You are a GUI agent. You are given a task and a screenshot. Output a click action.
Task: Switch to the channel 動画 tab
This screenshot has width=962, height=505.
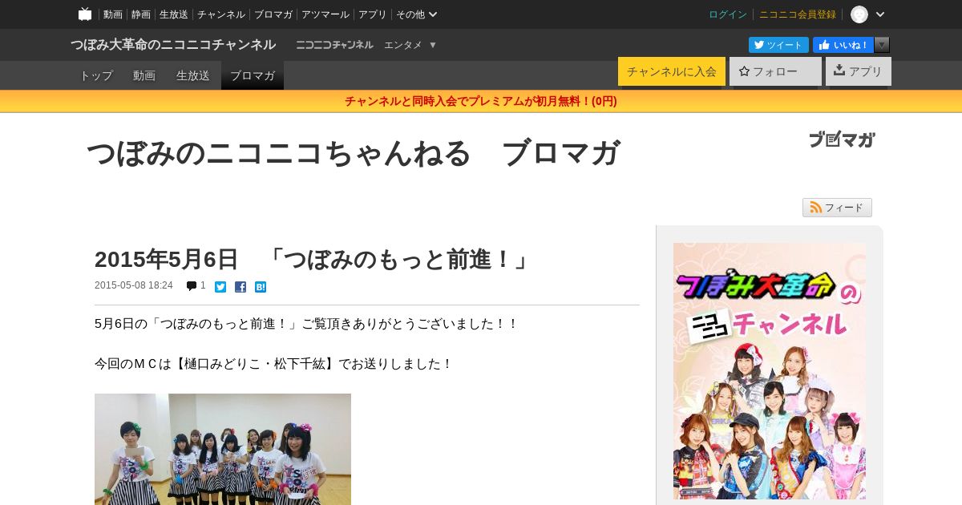coord(144,75)
